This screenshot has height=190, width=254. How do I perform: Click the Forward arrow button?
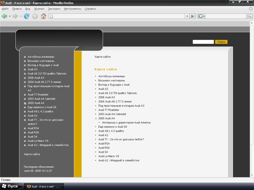(x=15, y=16)
